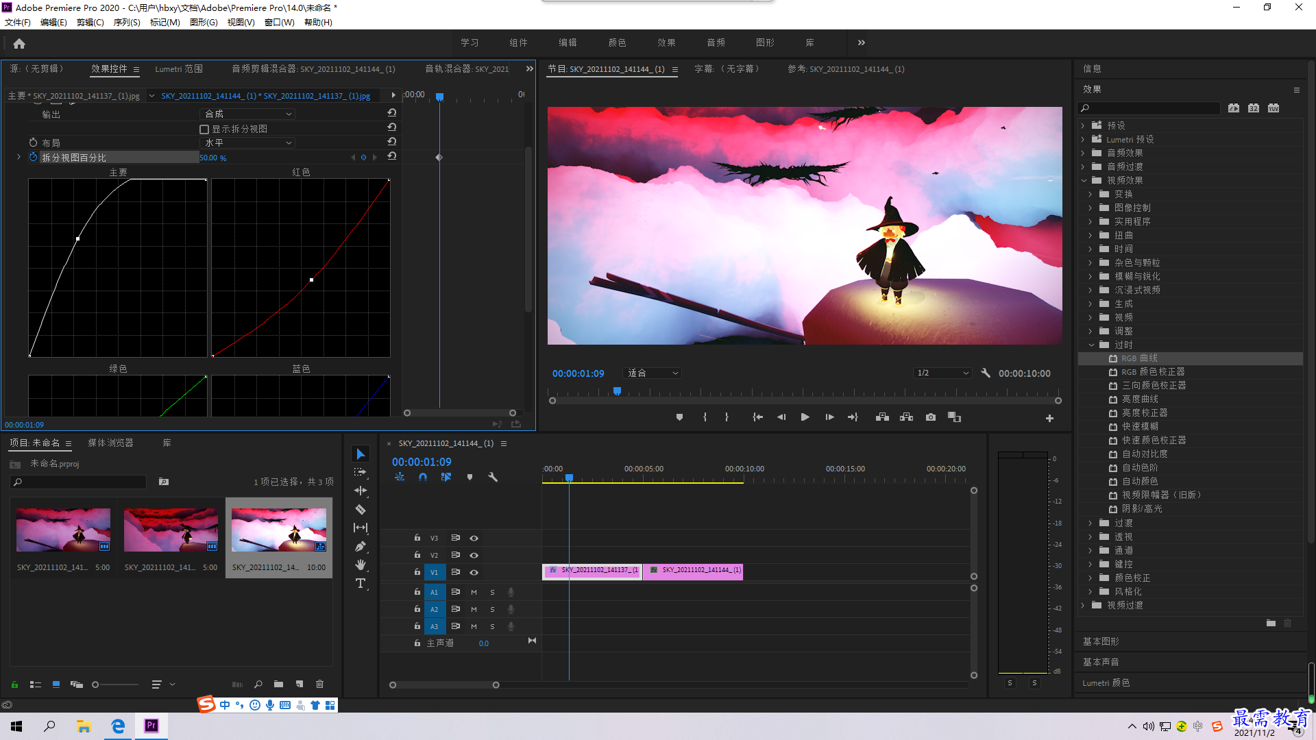Toggle V2 track output eye
Screen dimensions: 1316x740
(474, 556)
